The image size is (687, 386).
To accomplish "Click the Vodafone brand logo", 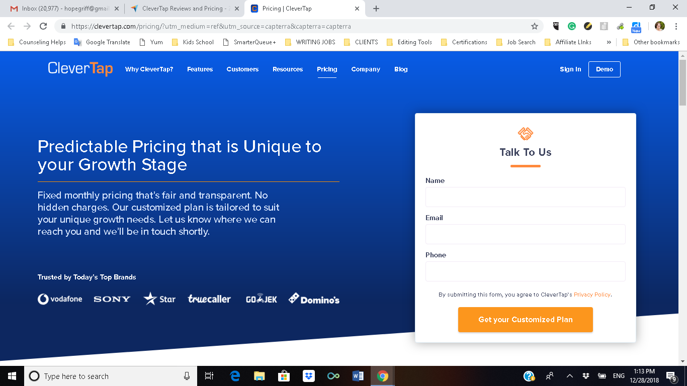I will (60, 299).
